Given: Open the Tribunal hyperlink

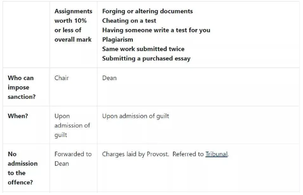Looking at the screenshot, I should tap(217, 154).
